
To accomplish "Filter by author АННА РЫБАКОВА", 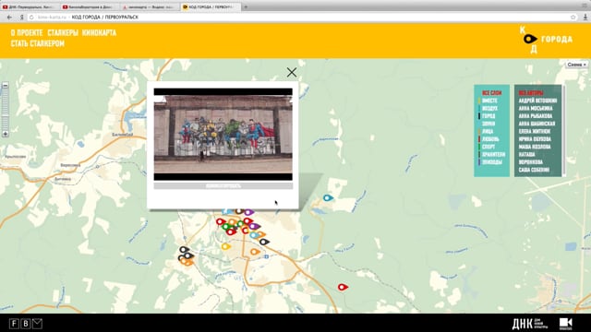I will coord(536,116).
